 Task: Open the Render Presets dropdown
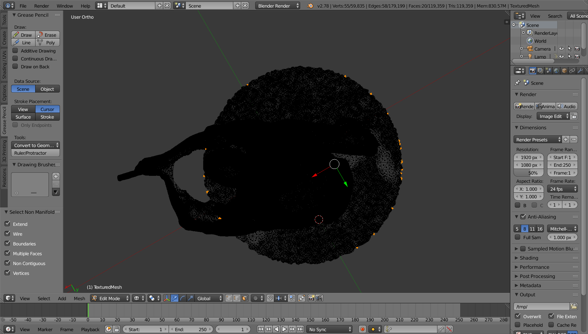(538, 139)
